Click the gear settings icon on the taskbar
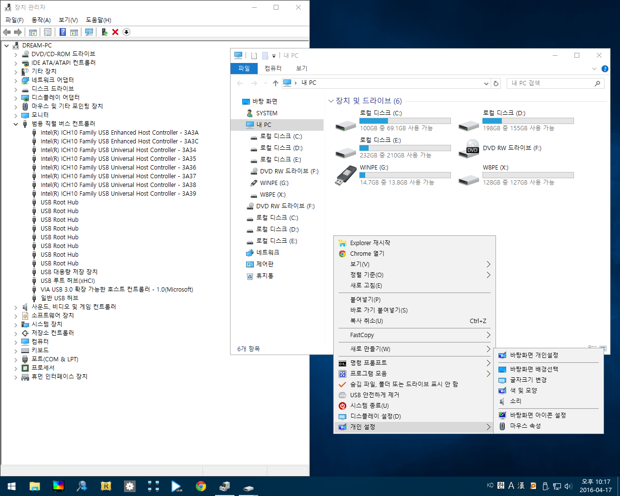The height and width of the screenshot is (496, 620). (130, 486)
